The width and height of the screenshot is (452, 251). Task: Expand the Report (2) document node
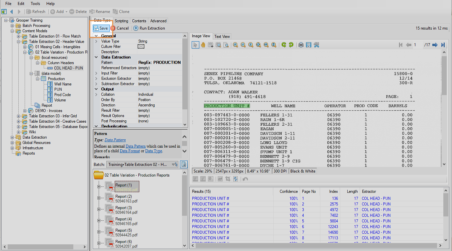(99, 198)
